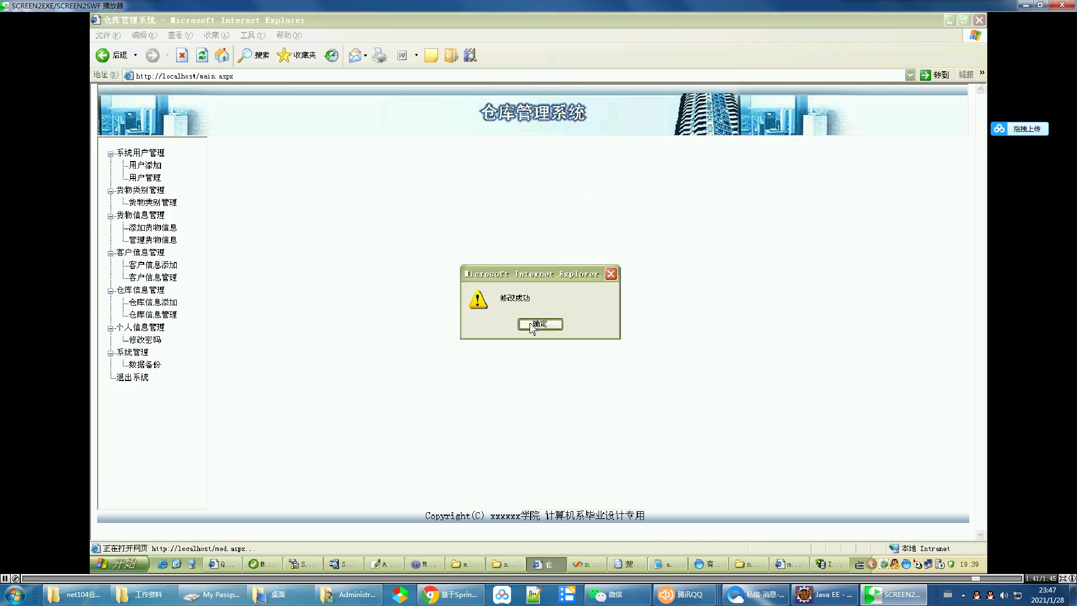Image resolution: width=1077 pixels, height=606 pixels.
Task: Click the Print icon on the toolbar
Action: (x=379, y=55)
